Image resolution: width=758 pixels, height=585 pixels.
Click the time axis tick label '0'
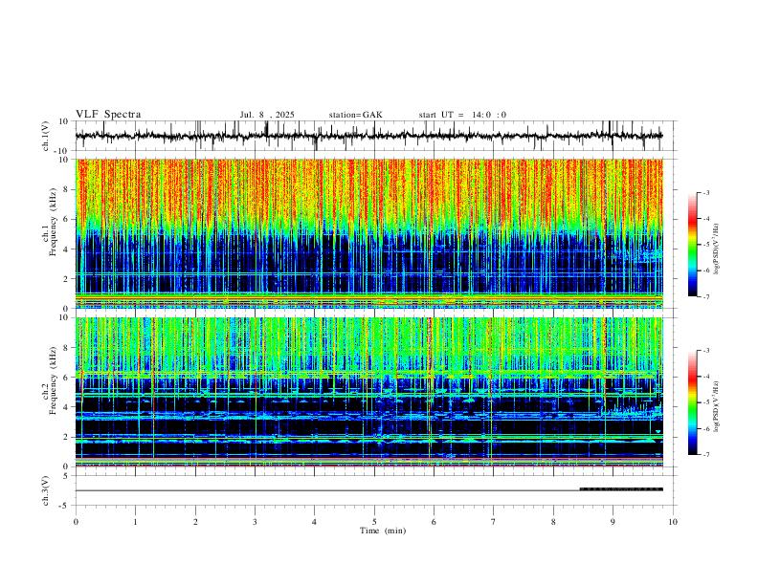click(x=76, y=522)
